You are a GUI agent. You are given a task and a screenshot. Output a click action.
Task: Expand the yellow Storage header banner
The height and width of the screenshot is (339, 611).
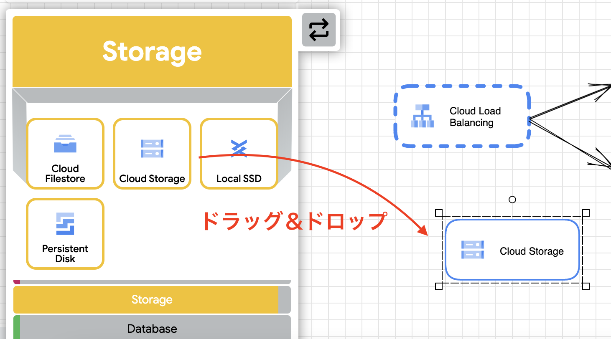tap(152, 51)
